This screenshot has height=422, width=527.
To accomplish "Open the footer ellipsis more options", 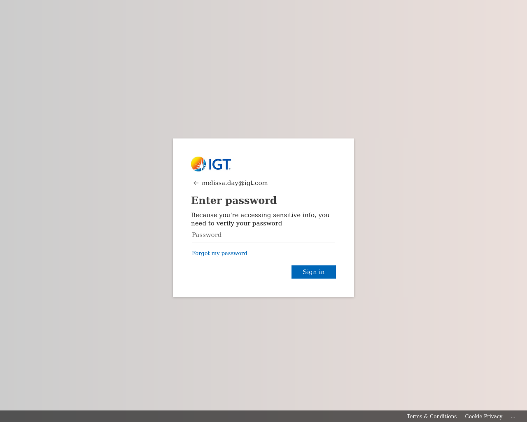I will 513,416.
